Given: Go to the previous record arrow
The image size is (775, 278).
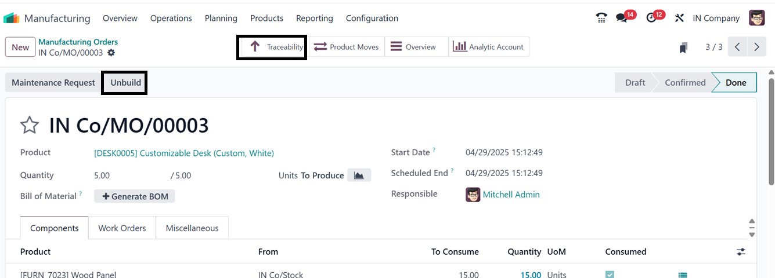Looking at the screenshot, I should pos(737,47).
